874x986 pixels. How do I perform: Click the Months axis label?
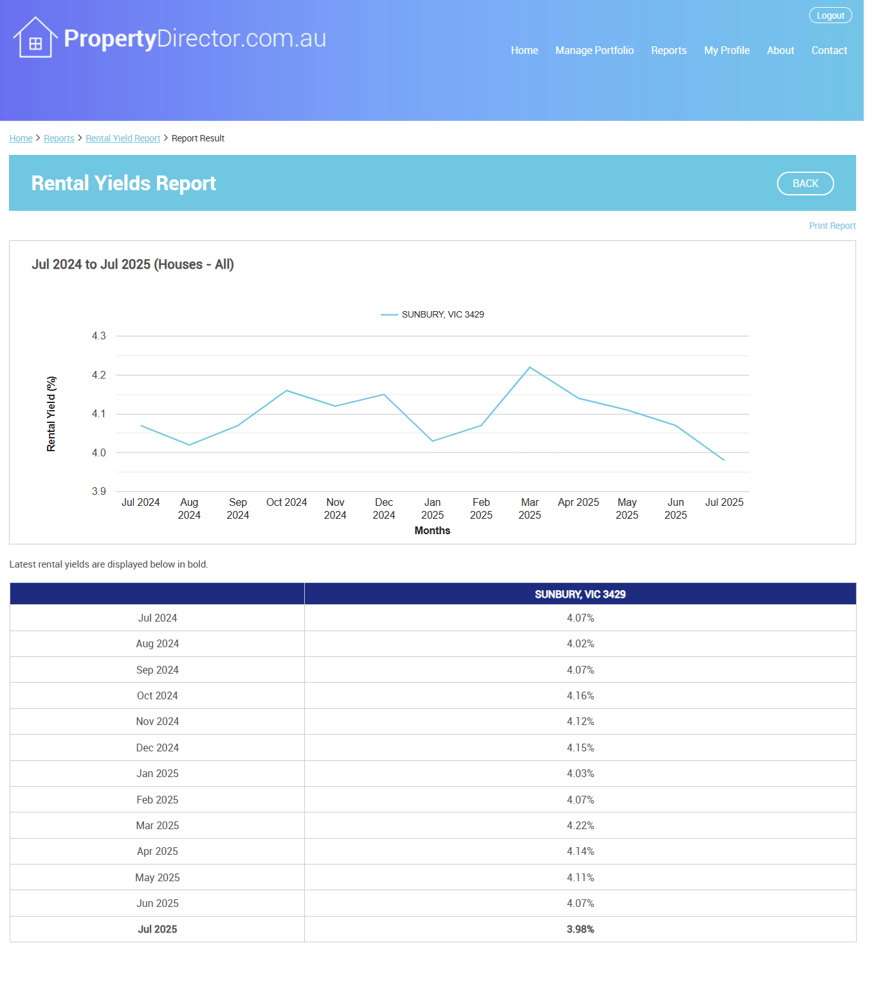(x=432, y=530)
